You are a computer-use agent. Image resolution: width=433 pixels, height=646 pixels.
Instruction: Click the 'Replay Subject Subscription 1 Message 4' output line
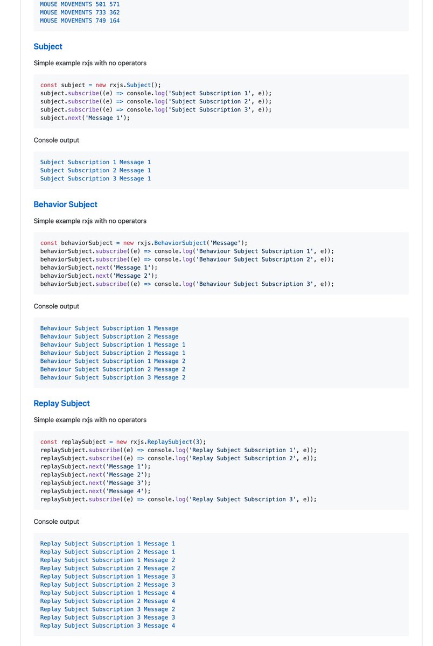point(108,593)
